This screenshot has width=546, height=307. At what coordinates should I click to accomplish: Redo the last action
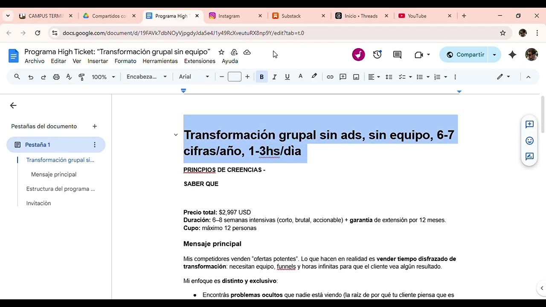click(x=43, y=77)
